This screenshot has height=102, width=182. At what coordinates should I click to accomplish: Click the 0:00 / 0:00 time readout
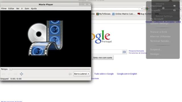click(16, 79)
